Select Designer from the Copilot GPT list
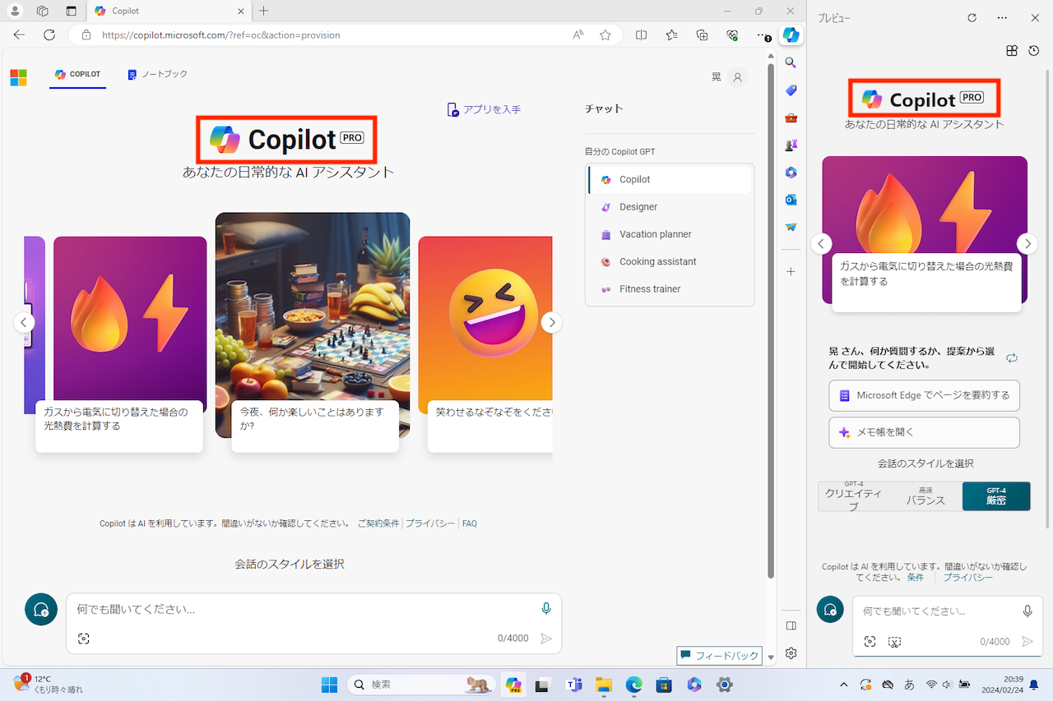 [x=638, y=207]
